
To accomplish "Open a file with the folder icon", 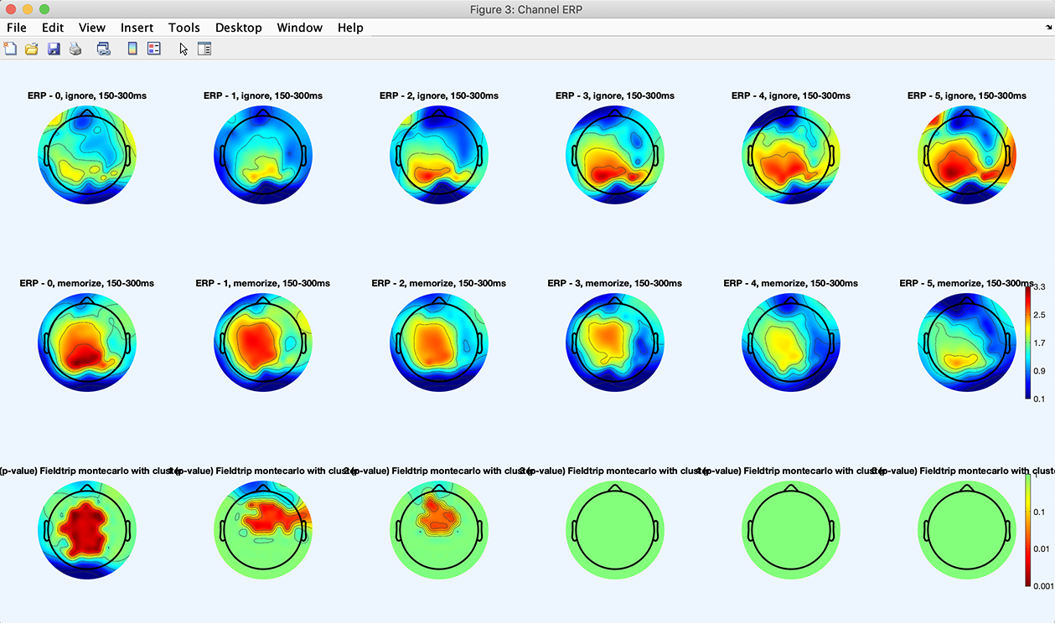I will pyautogui.click(x=32, y=49).
